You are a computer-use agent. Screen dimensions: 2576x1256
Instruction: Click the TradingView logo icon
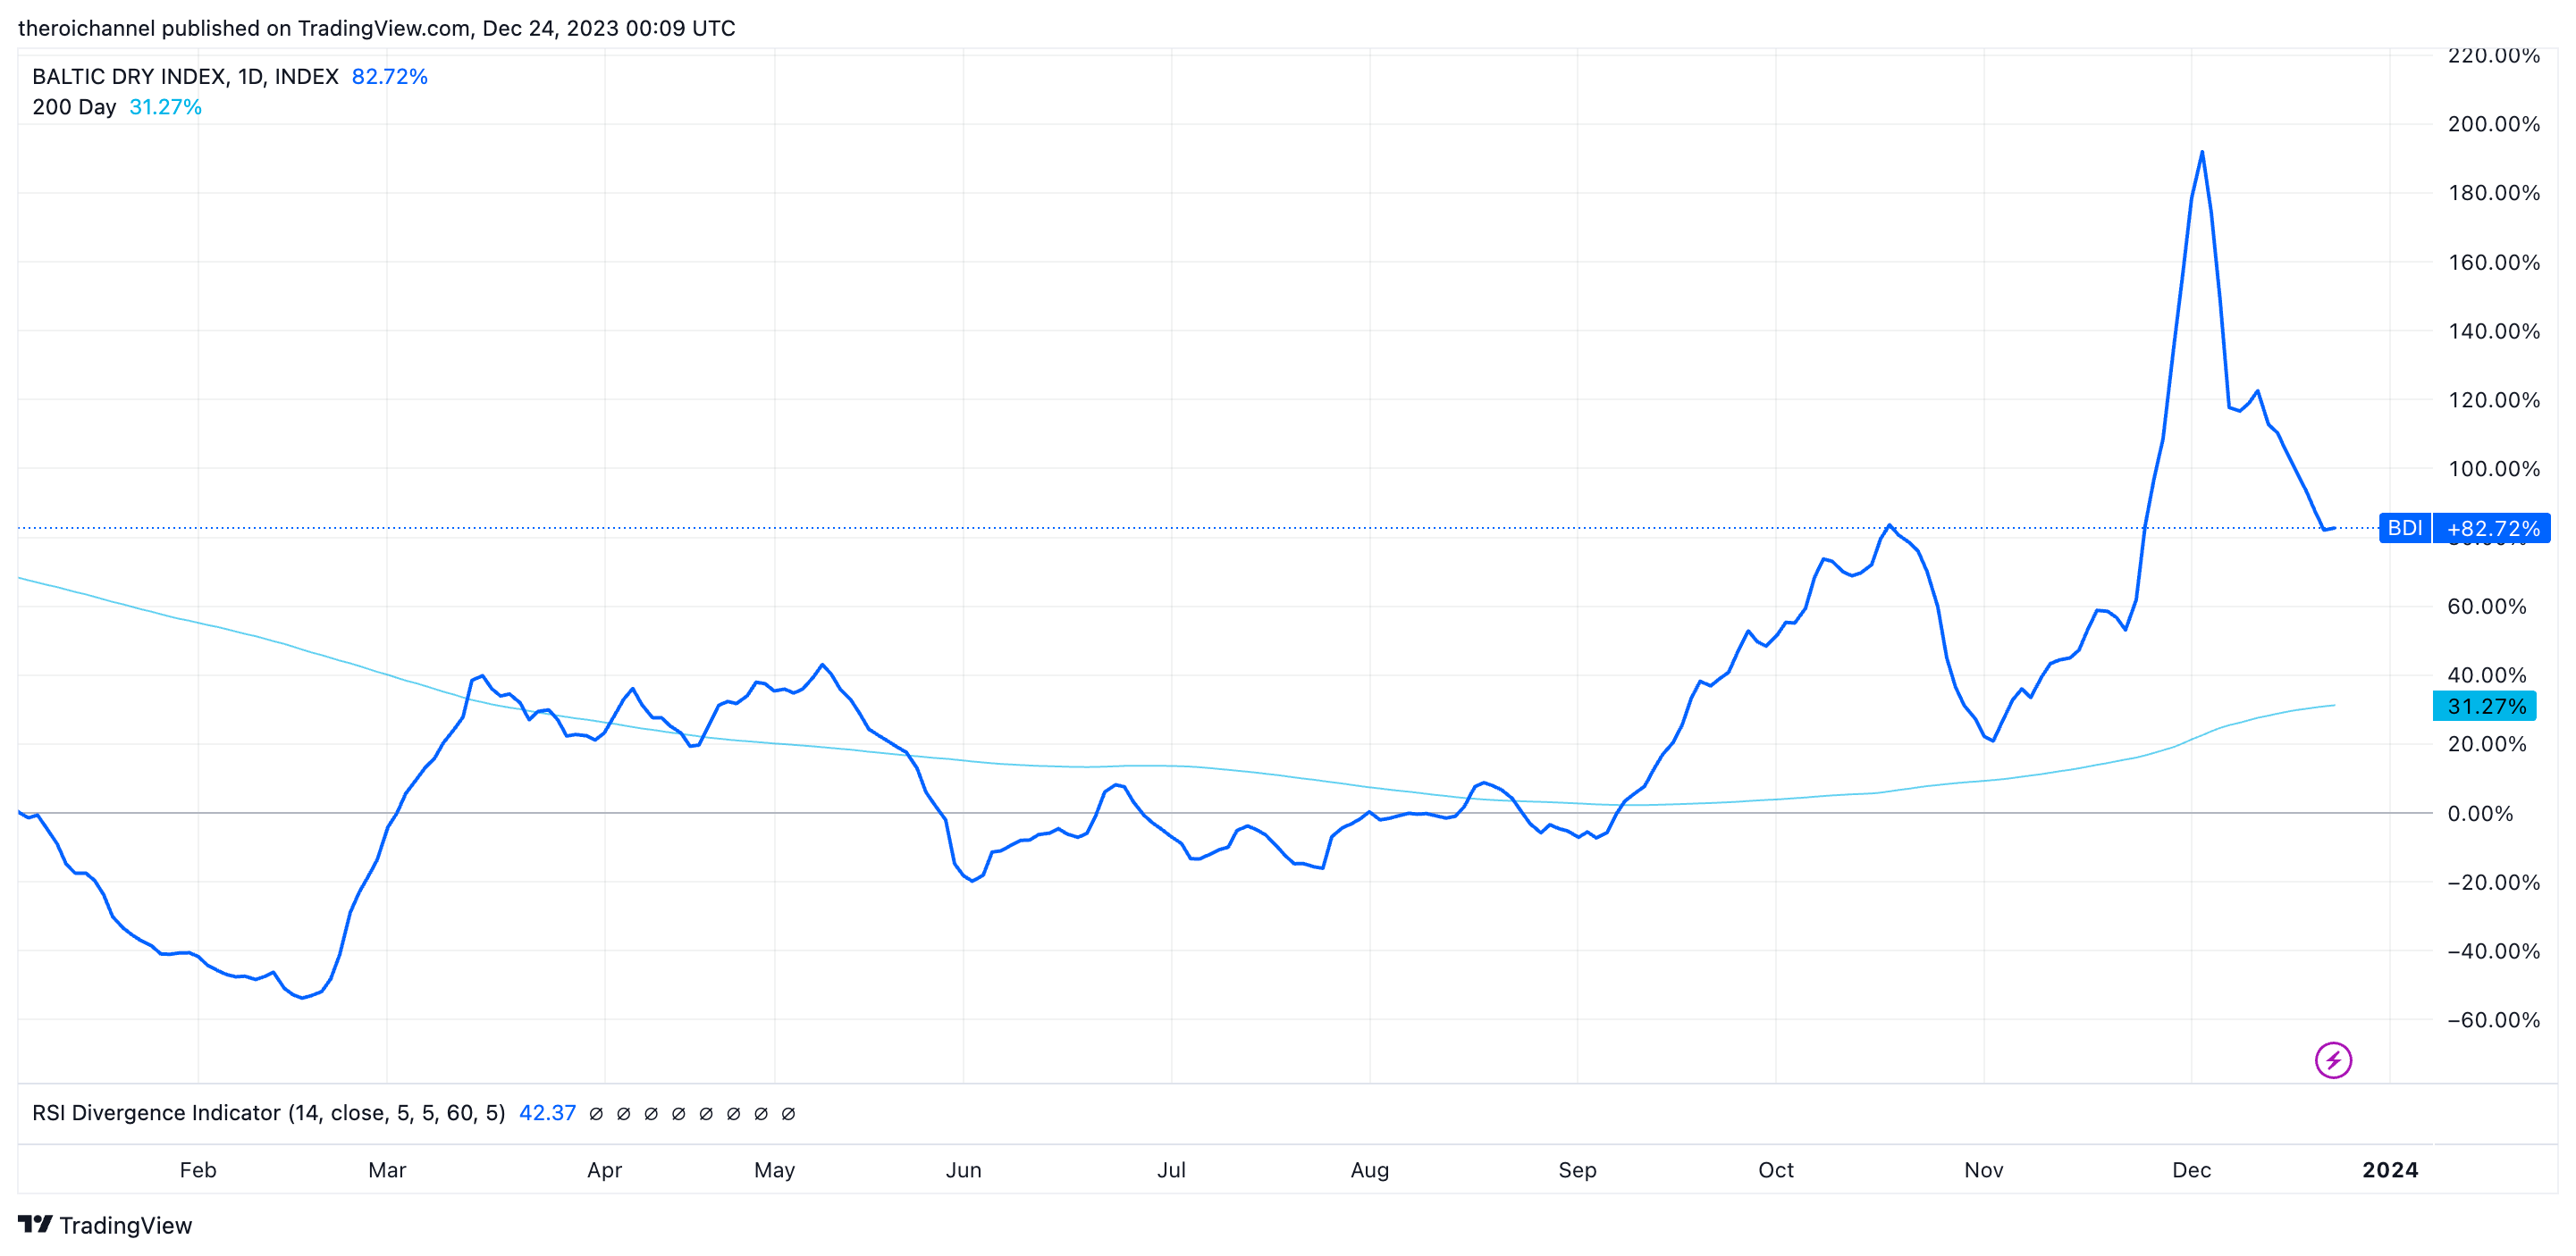click(35, 1224)
